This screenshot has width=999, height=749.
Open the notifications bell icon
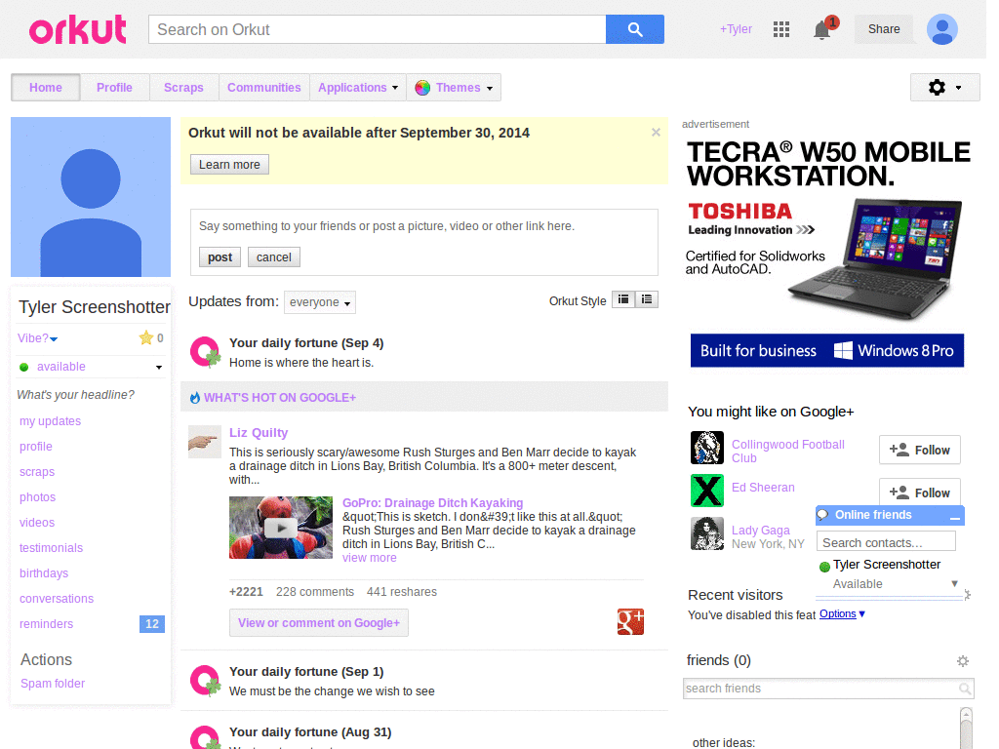[x=821, y=30]
